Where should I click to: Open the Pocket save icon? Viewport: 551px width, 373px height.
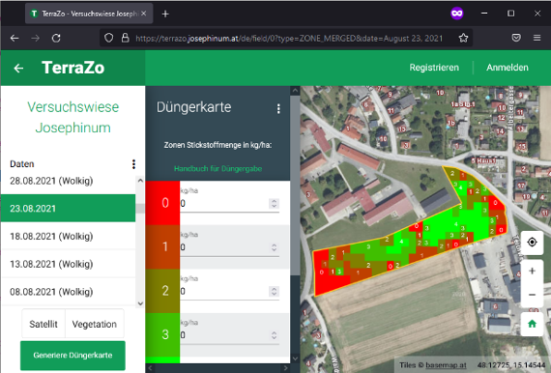(x=516, y=38)
